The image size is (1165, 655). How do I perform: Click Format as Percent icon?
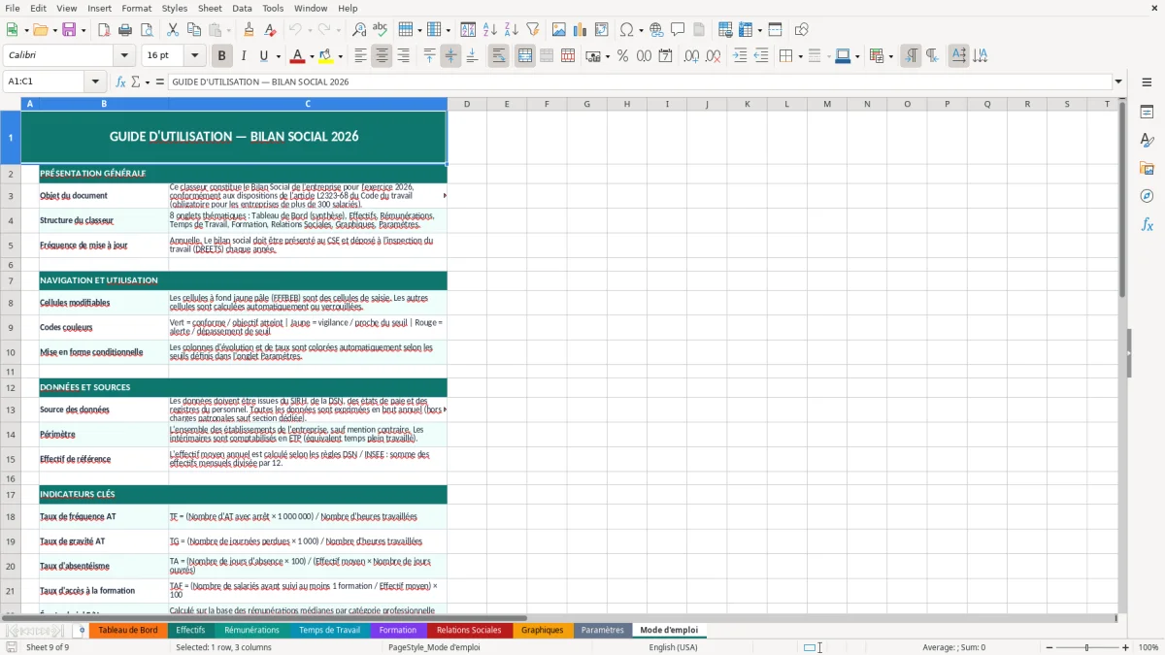click(x=622, y=56)
